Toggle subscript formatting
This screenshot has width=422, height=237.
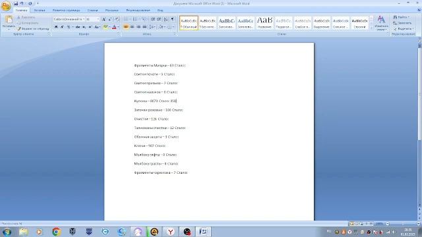pos(84,27)
